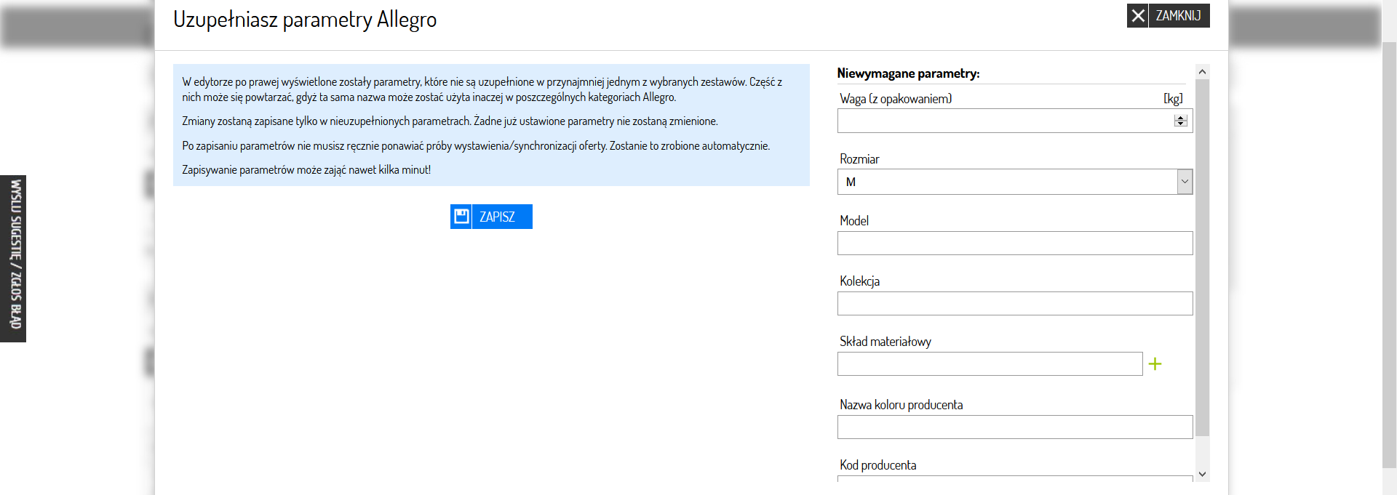Screen dimensions: 1397x495
Task: Click the Skład materiałowy label
Action: click(x=885, y=342)
